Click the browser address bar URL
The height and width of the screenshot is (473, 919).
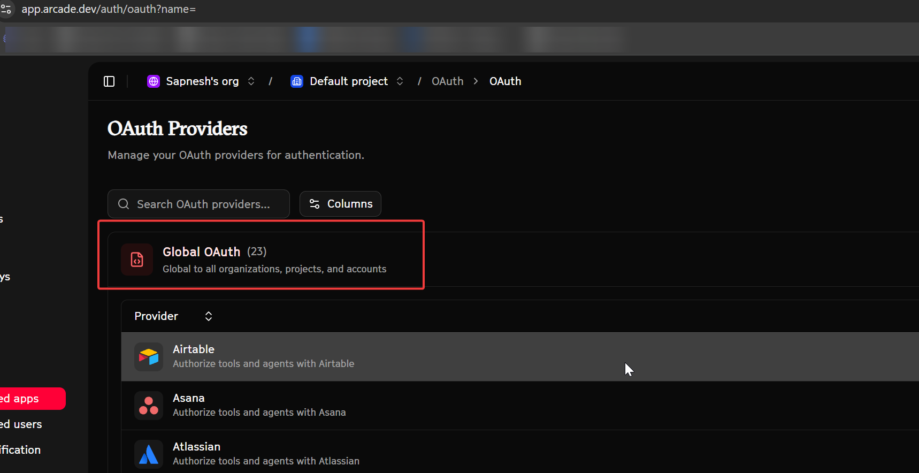point(109,9)
